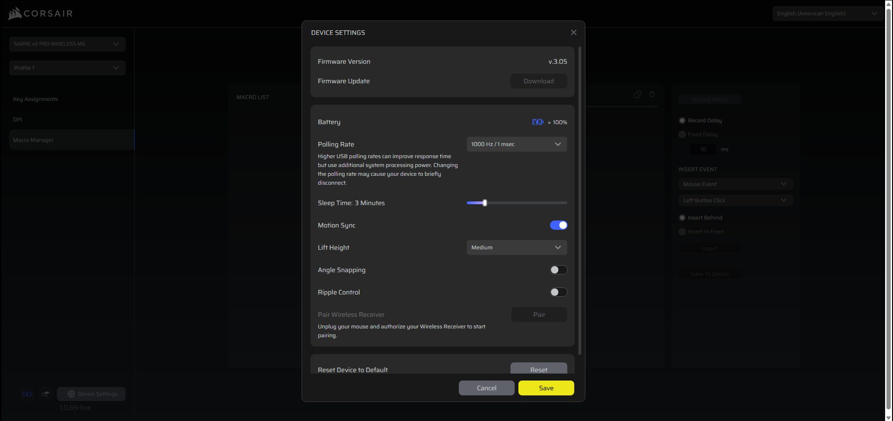
Task: Click the gear icon beside Device Settings
Action: (71, 394)
